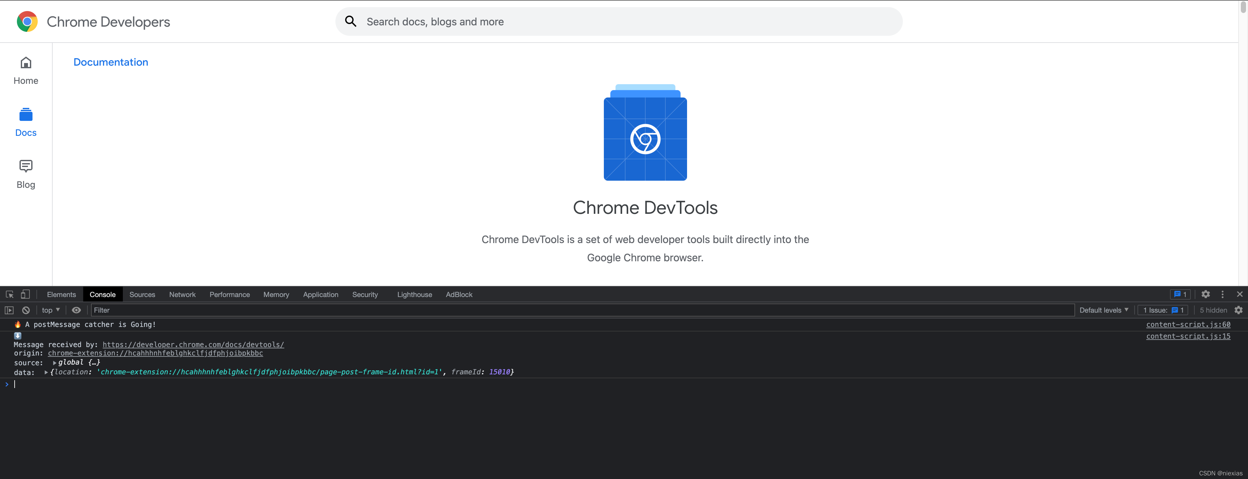This screenshot has height=479, width=1248.
Task: Expand the global source object
Action: pyautogui.click(x=55, y=362)
